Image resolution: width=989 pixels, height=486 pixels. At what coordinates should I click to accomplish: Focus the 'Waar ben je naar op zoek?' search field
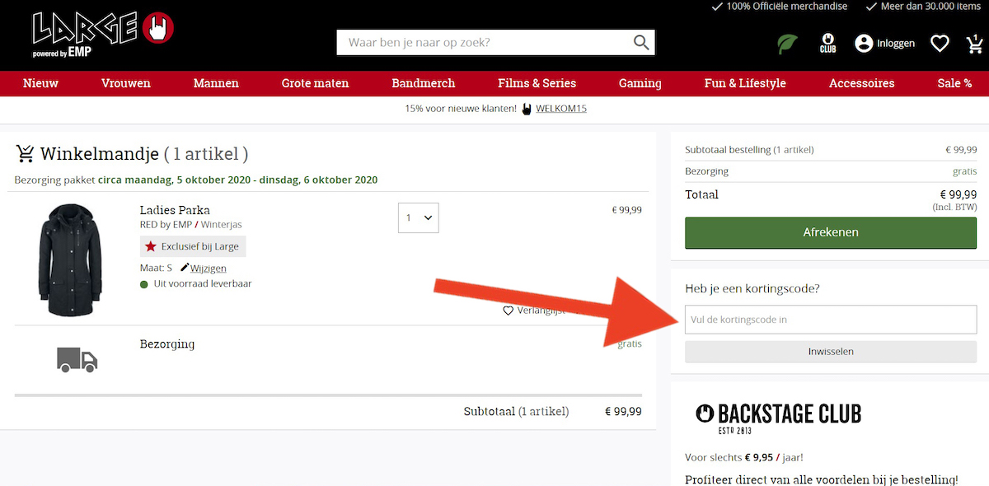click(x=483, y=43)
